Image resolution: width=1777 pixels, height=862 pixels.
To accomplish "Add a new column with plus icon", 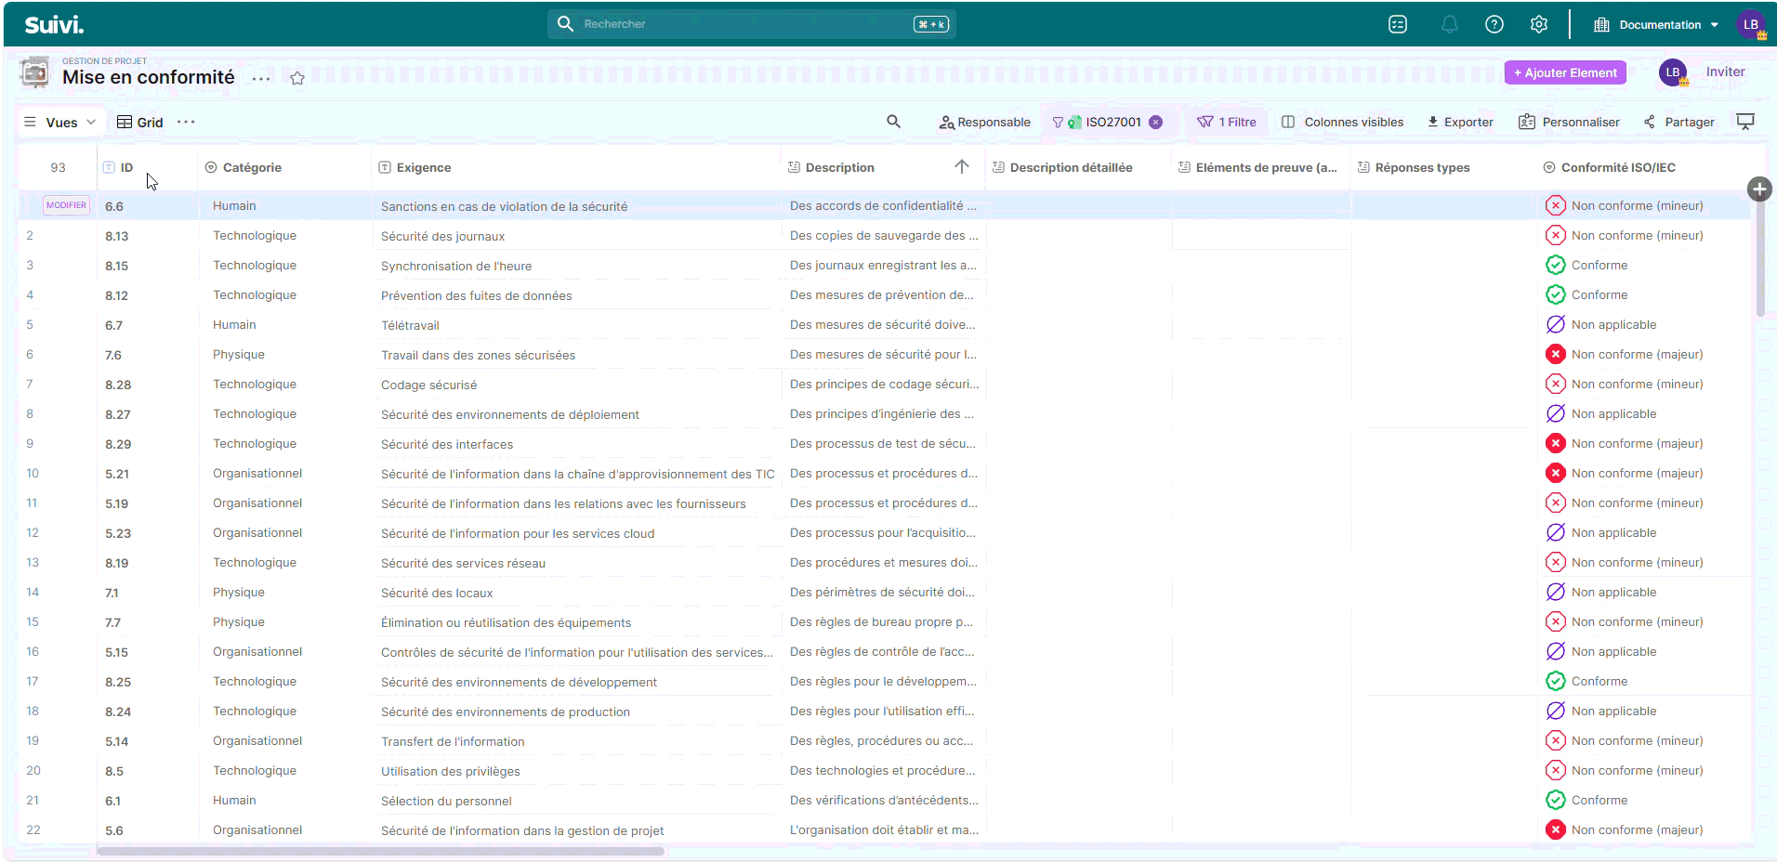I will (1758, 189).
